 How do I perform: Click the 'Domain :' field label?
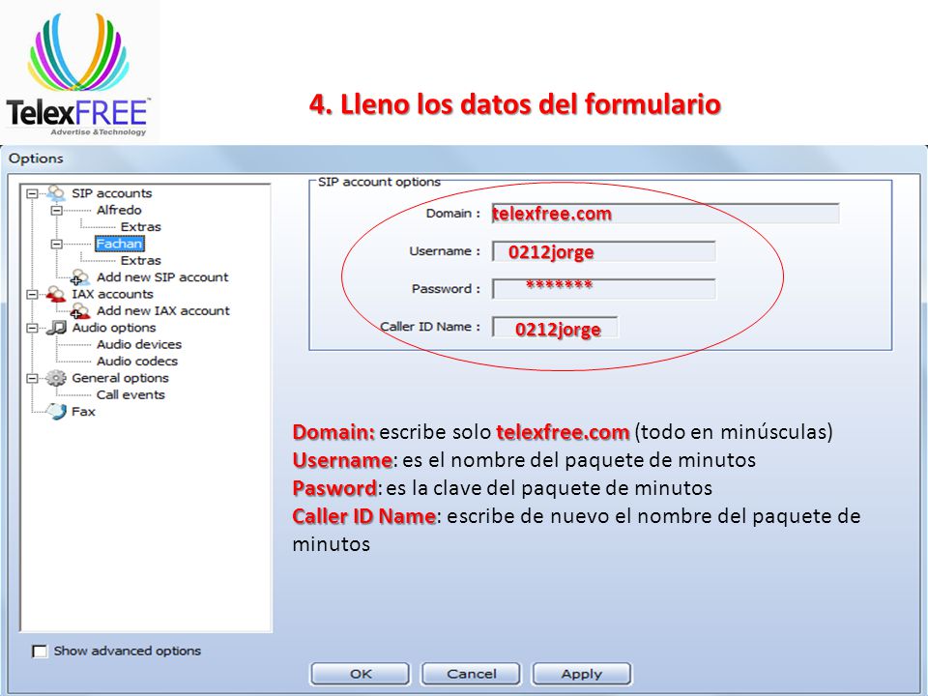453,214
